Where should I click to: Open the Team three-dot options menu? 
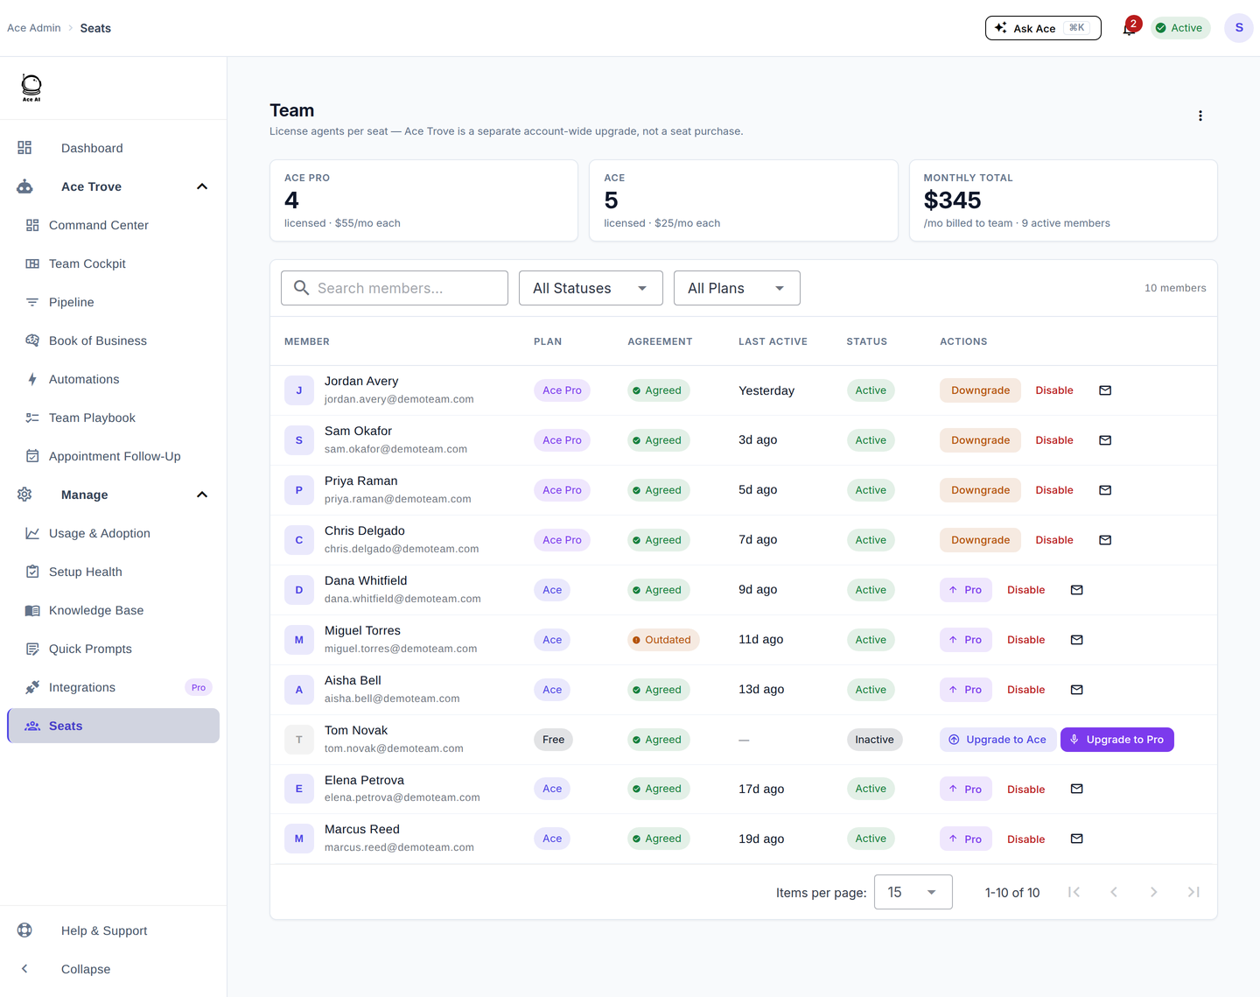[x=1200, y=116]
